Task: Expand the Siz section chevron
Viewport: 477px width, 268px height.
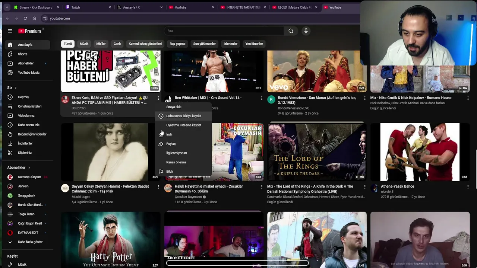Action: coord(16,88)
